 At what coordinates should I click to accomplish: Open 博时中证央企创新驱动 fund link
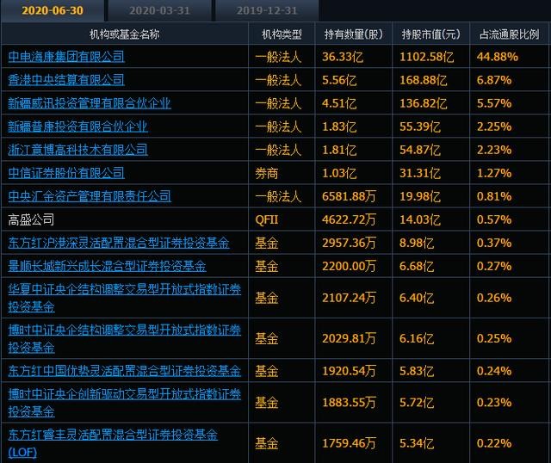click(x=125, y=402)
